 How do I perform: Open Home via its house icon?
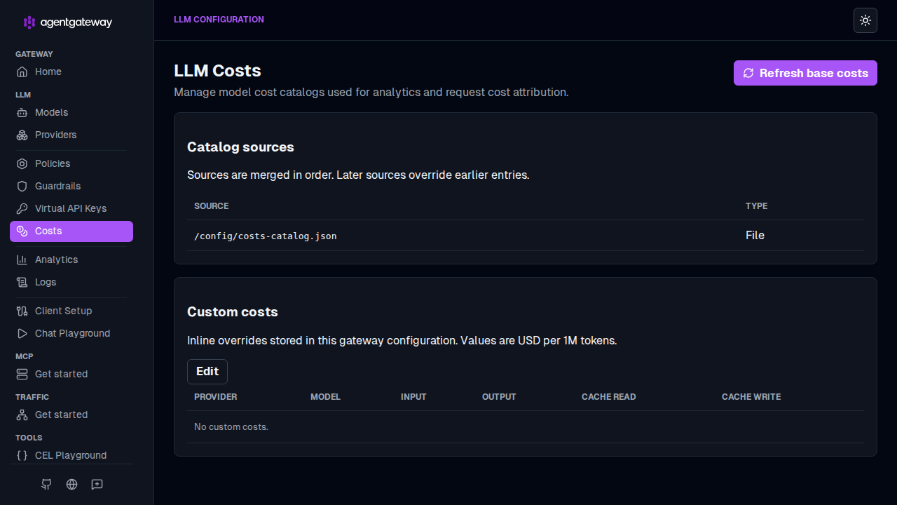(22, 72)
